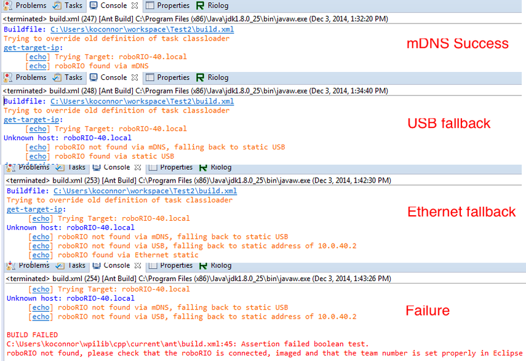Click the first [echo] link
Screen dimensions: 526x361
[x=37, y=57]
